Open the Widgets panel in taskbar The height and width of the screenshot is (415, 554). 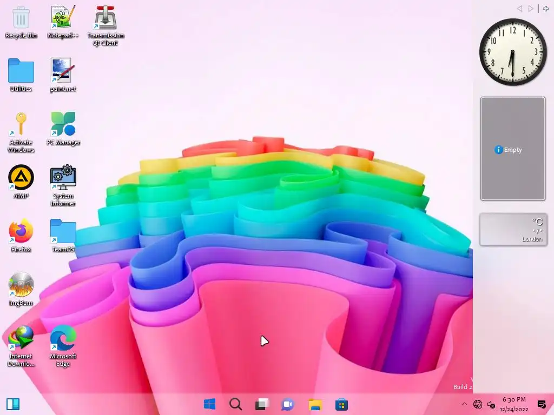(13, 404)
